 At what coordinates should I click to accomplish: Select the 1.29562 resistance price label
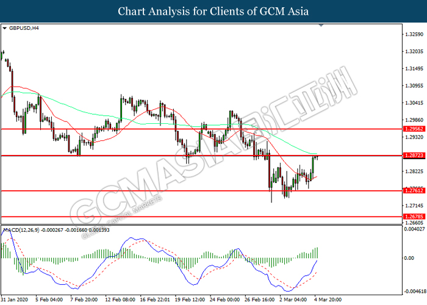pos(414,129)
